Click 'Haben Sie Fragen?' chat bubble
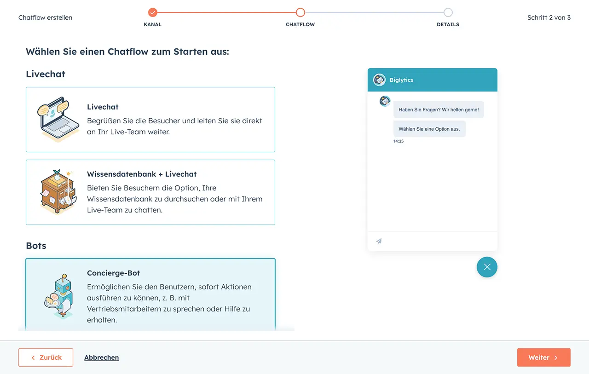Screen dimensions: 589x374 pyautogui.click(x=439, y=109)
